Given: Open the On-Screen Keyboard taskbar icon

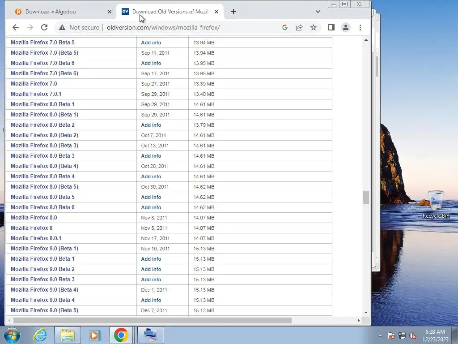Looking at the screenshot, I should 150,335.
